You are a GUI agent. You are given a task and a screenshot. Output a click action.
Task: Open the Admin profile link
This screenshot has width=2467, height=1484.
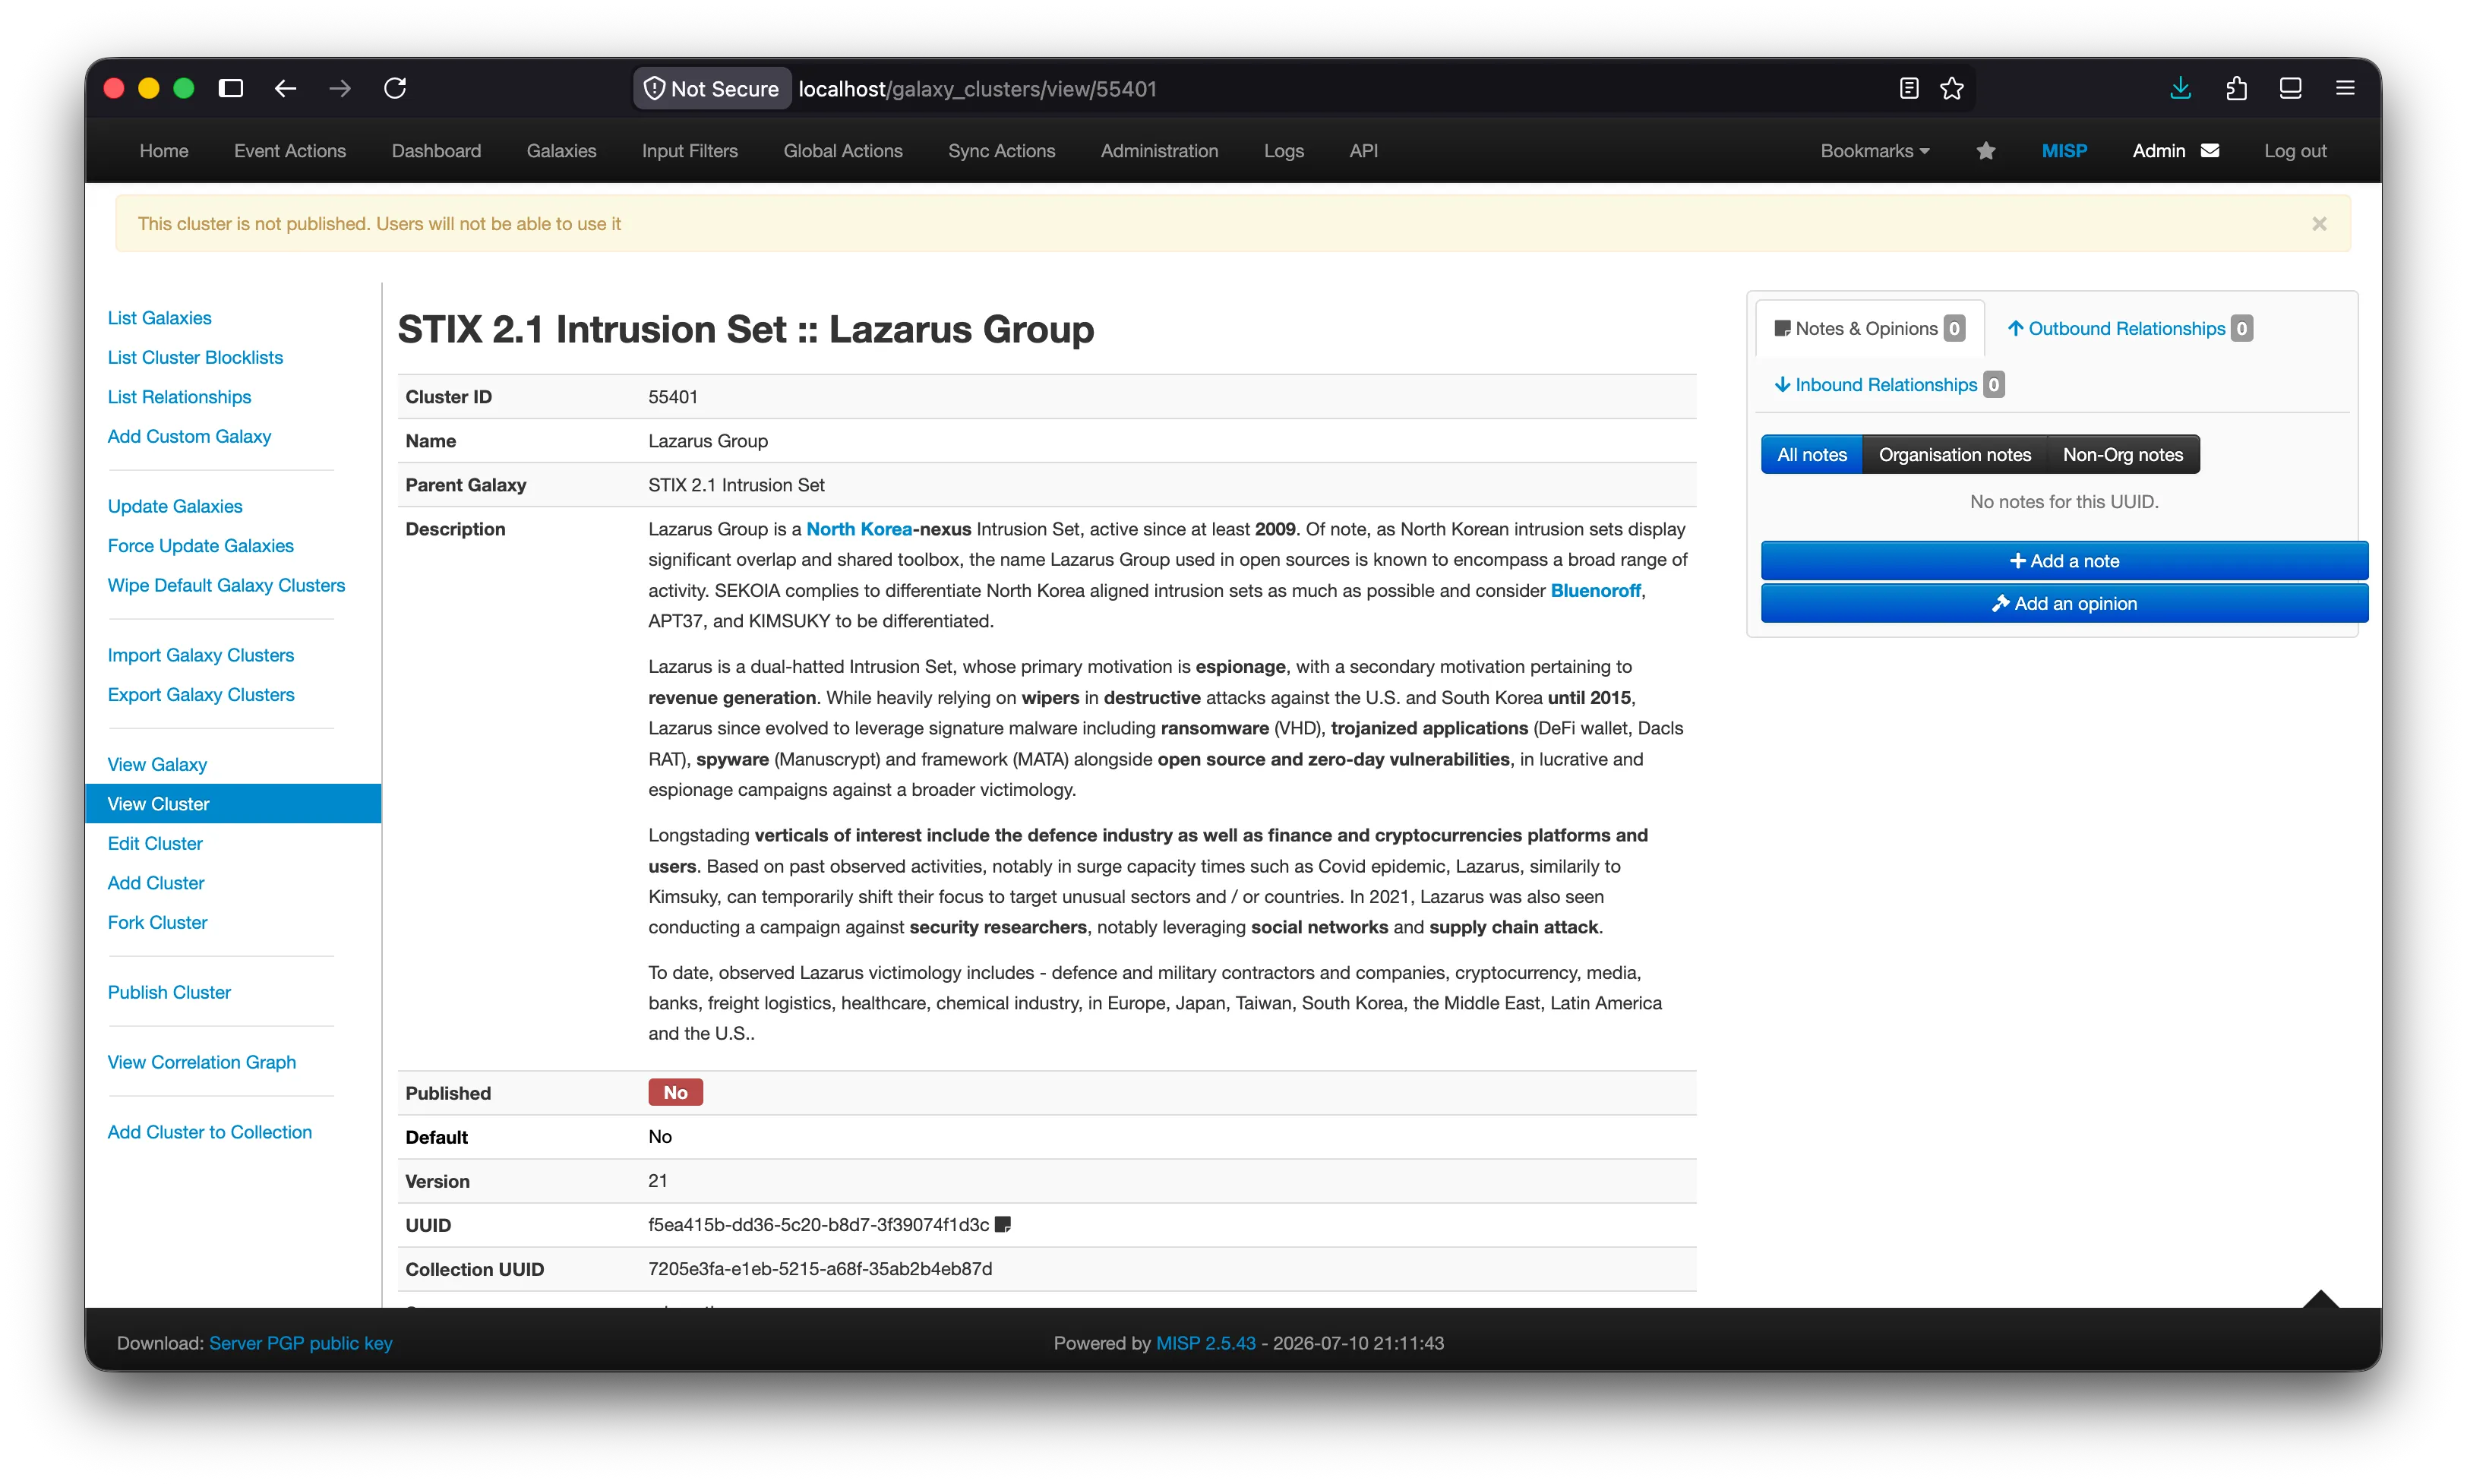point(2158,151)
